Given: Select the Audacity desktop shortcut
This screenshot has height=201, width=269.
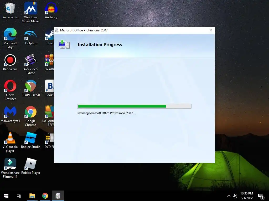Looking at the screenshot, I should tap(51, 10).
